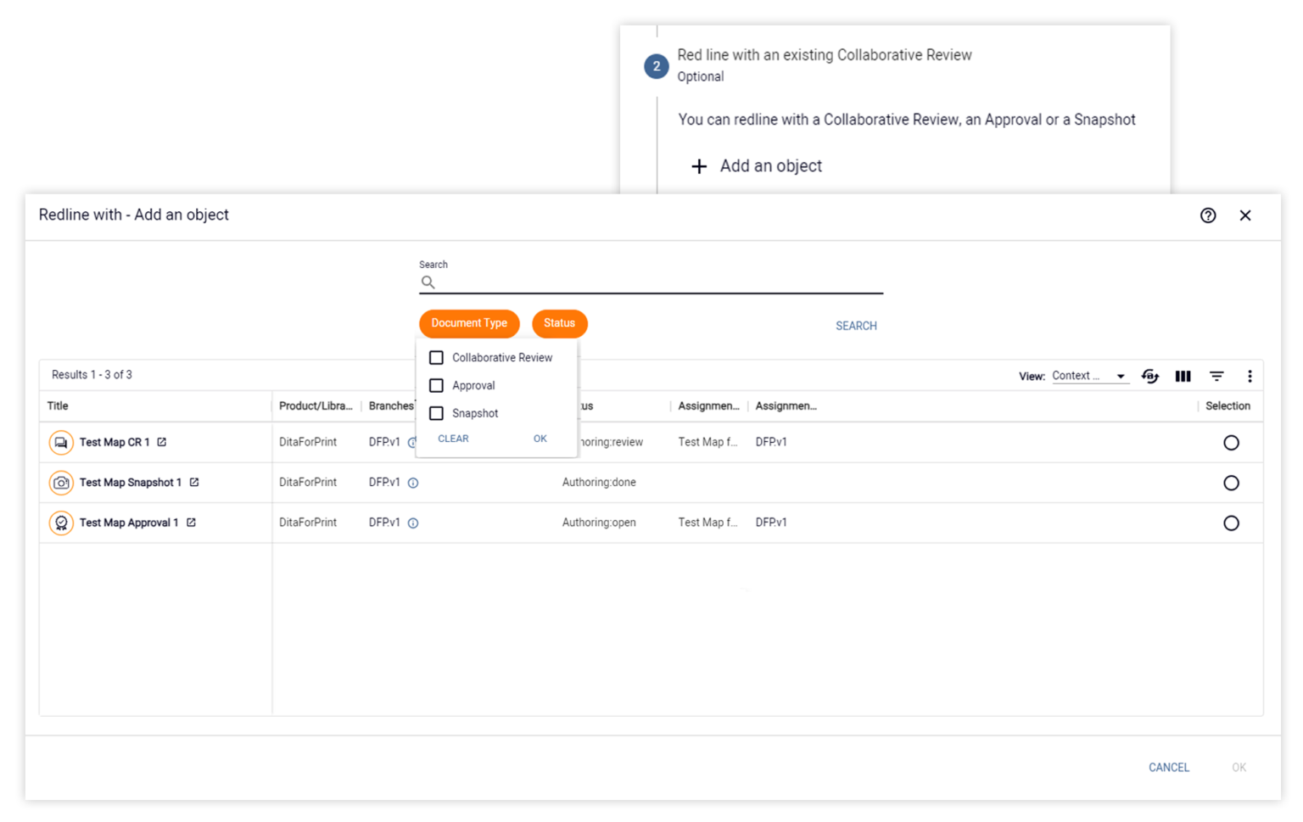1303x822 pixels.
Task: Check the Collaborative Review filter box
Action: 436,358
